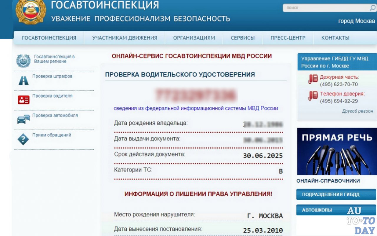Click phone number (495) 694-92-29
This screenshot has width=377, height=236.
(339, 101)
